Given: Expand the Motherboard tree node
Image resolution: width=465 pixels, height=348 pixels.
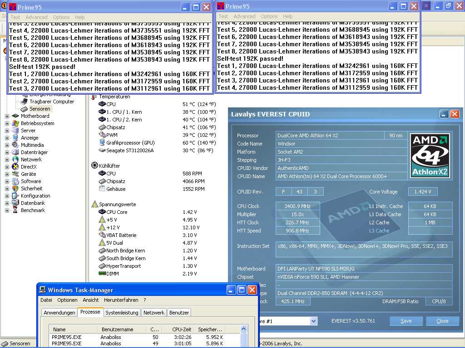Looking at the screenshot, I should coord(7,116).
